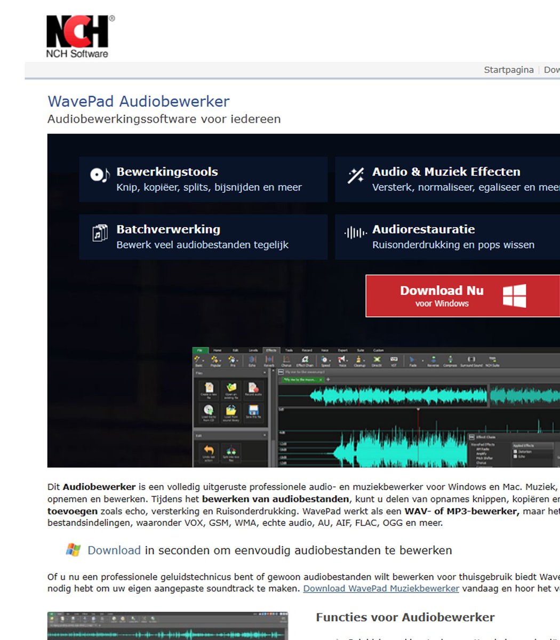
Task: Toggle the Echo checkbox under Applied Effects
Action: point(515,457)
